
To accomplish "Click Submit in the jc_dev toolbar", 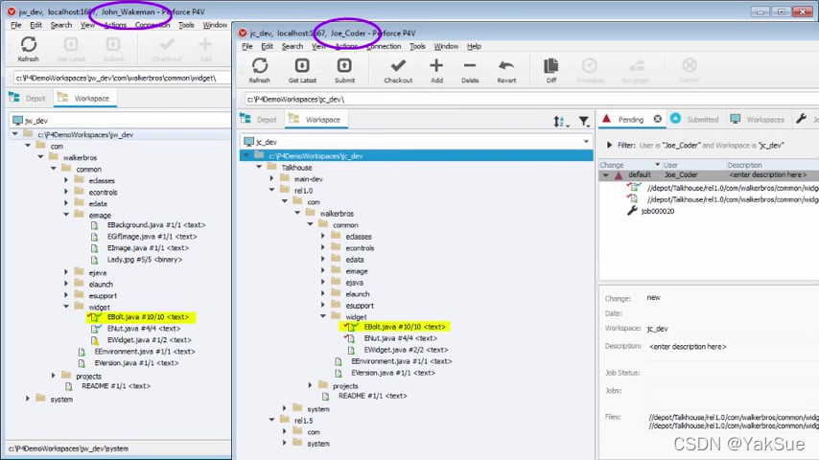I will (x=344, y=71).
